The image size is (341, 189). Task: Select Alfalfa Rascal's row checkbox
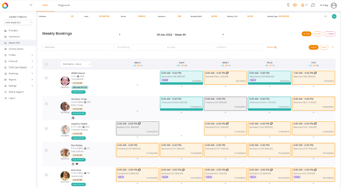46,78
